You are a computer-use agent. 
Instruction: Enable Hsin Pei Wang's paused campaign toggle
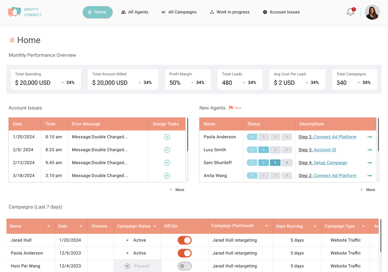tap(185, 266)
